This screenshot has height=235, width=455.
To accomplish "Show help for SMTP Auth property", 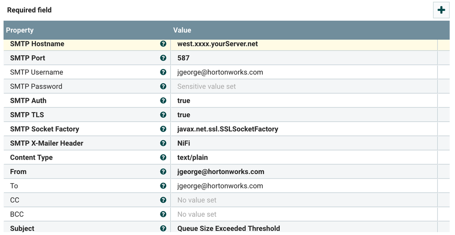I will tap(163, 100).
